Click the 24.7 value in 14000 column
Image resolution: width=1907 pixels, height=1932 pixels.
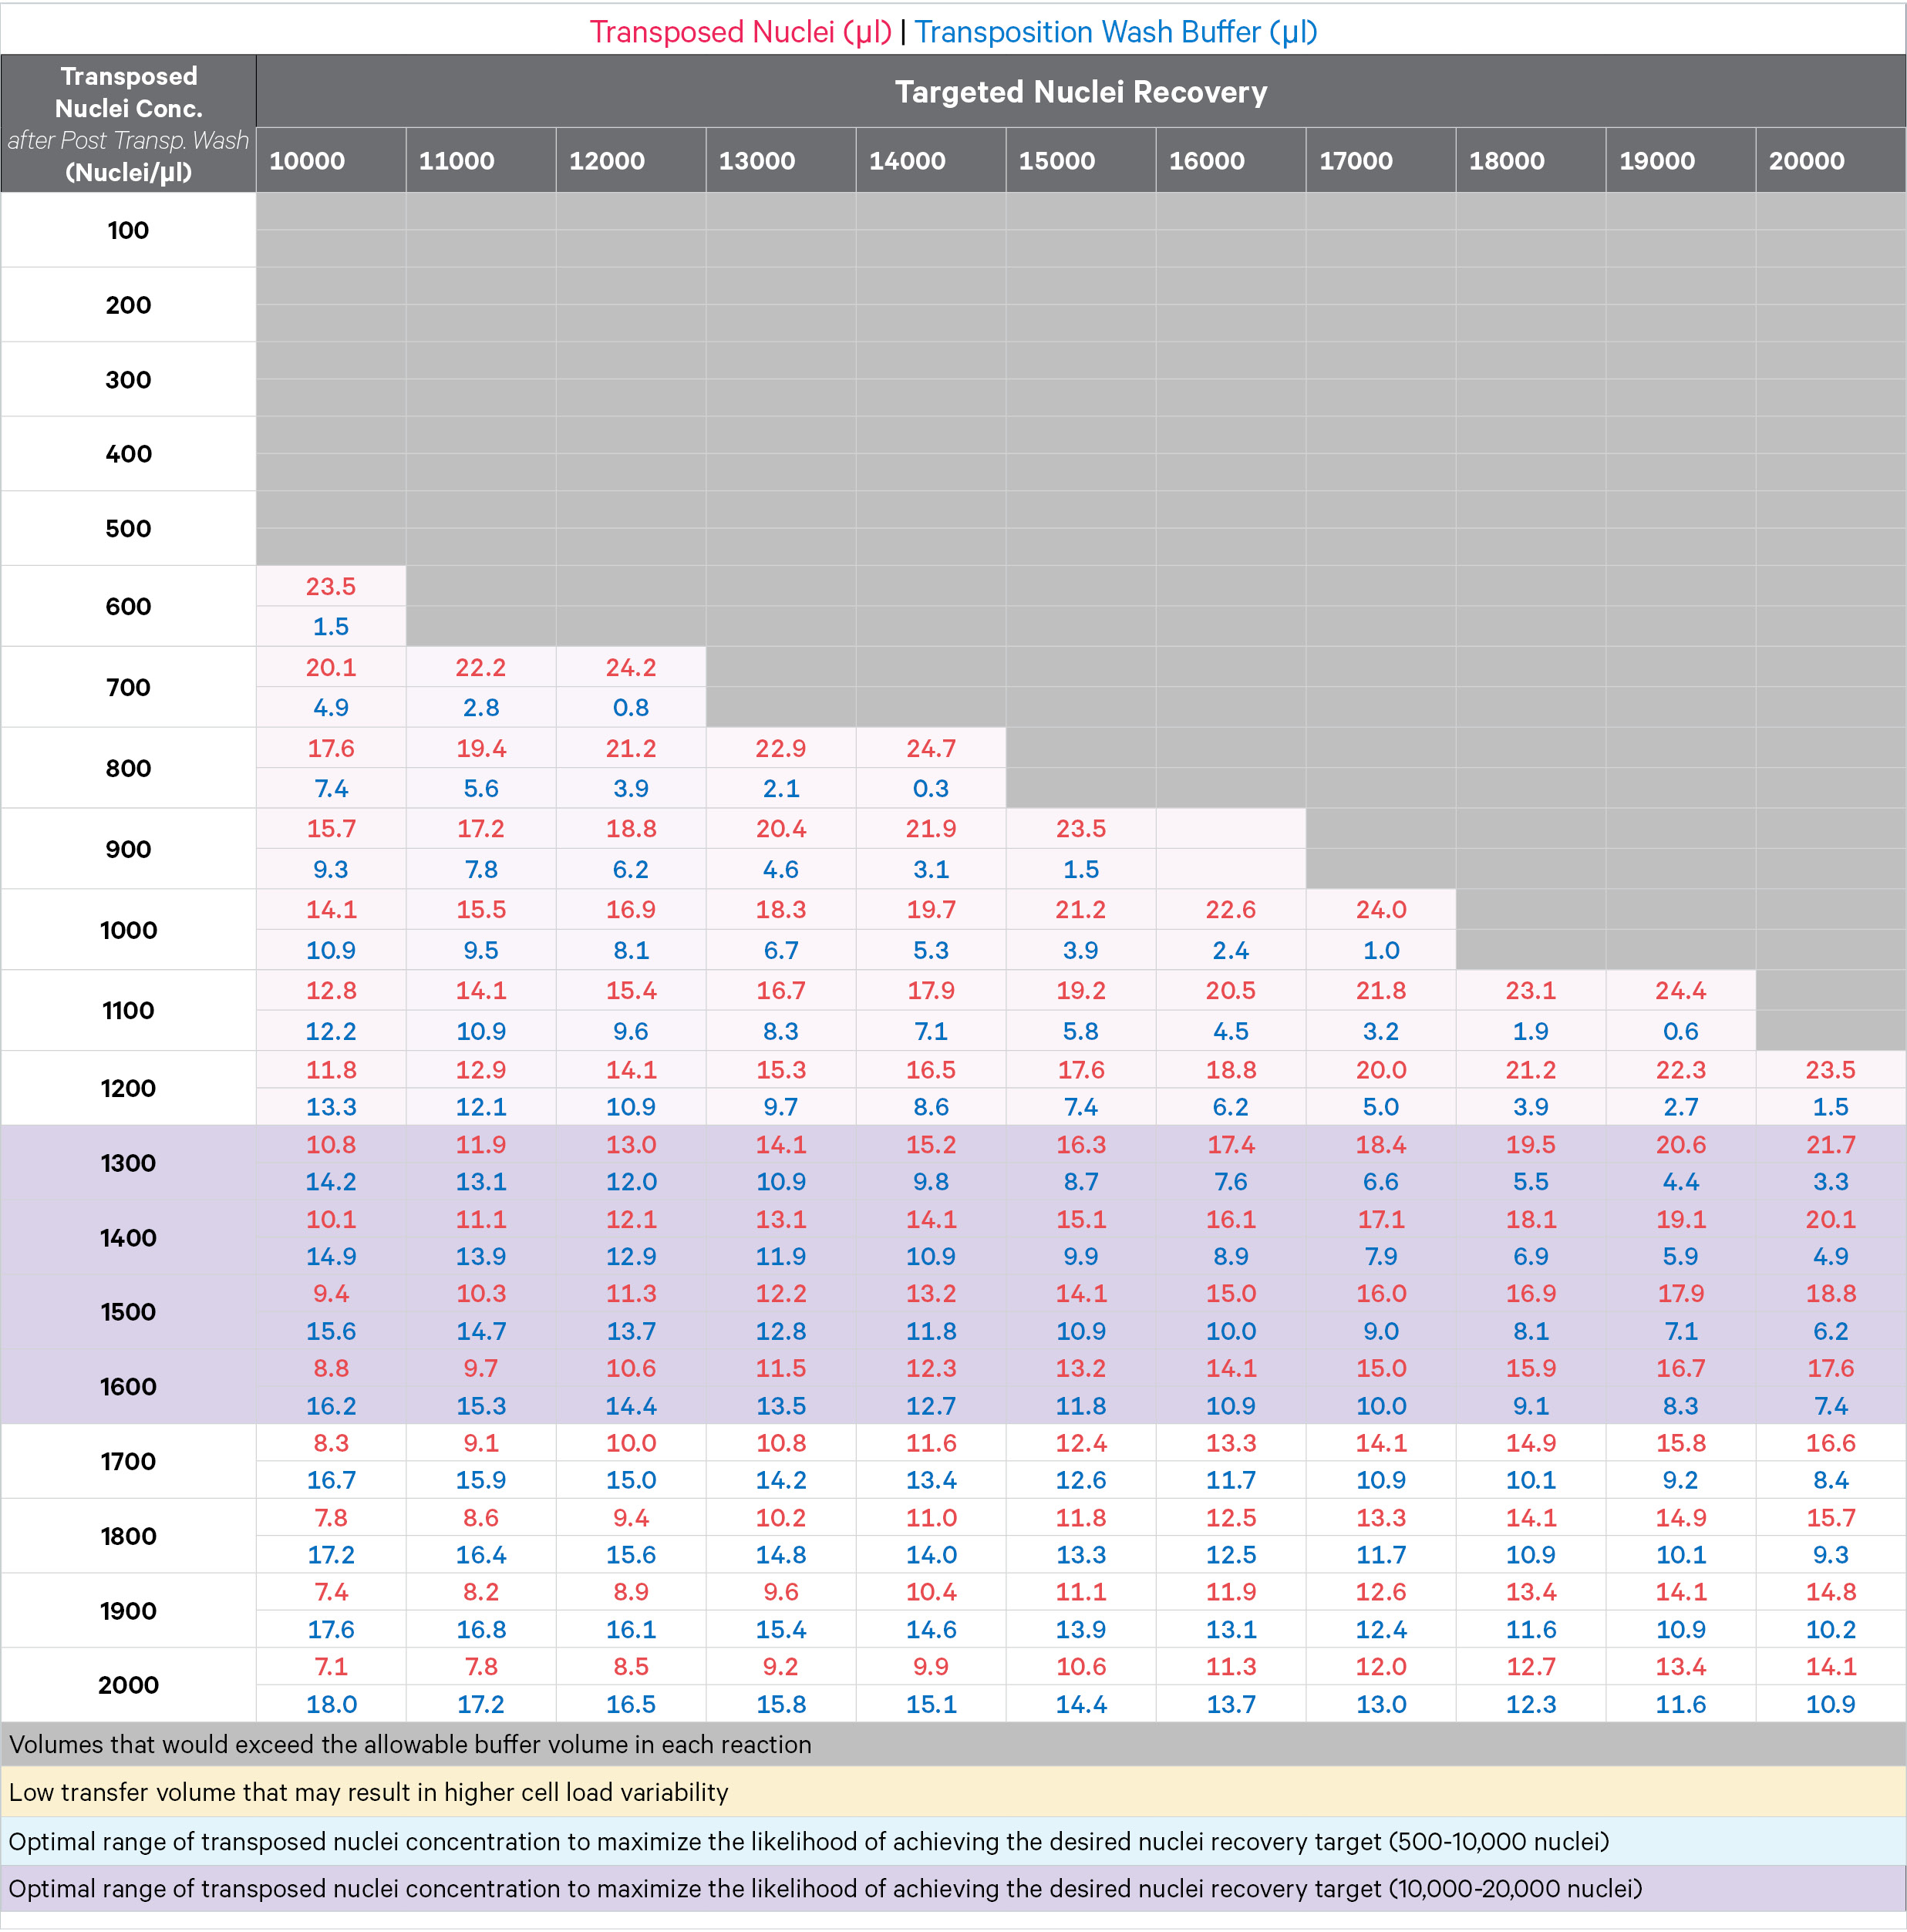[x=930, y=748]
